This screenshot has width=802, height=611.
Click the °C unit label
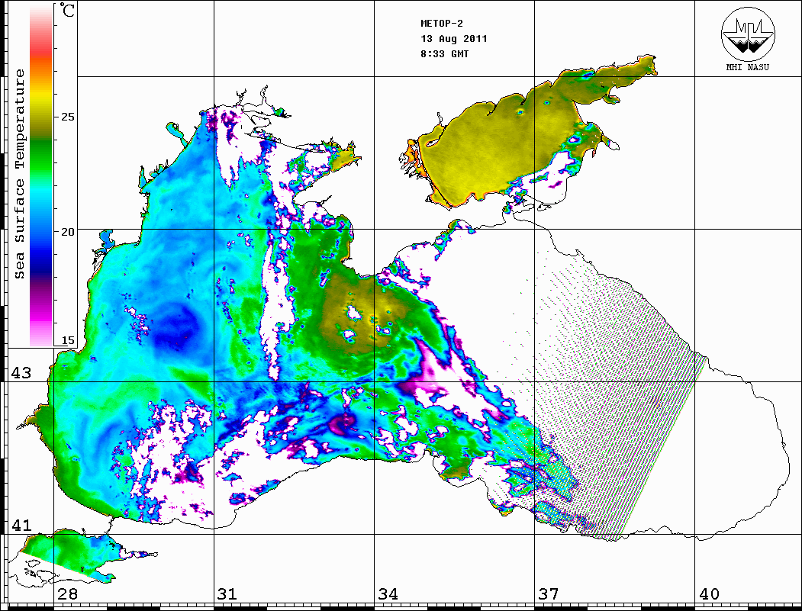(x=67, y=10)
